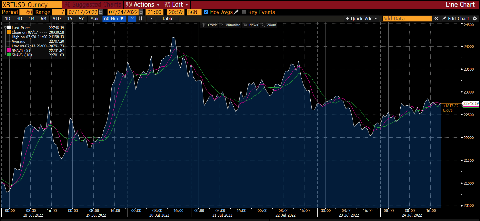Screen dimensions: 480x221
Task: Enable the Key Events checkbox
Action: [244, 12]
